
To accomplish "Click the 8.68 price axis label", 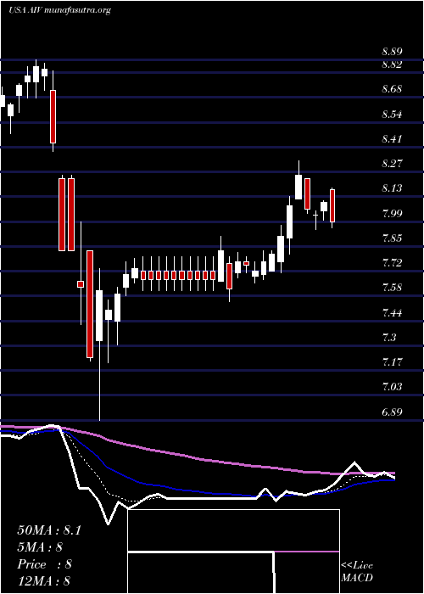I will 392,89.
